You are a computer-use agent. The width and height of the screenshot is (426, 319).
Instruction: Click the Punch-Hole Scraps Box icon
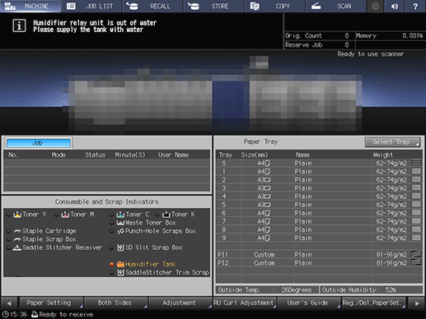(x=120, y=231)
